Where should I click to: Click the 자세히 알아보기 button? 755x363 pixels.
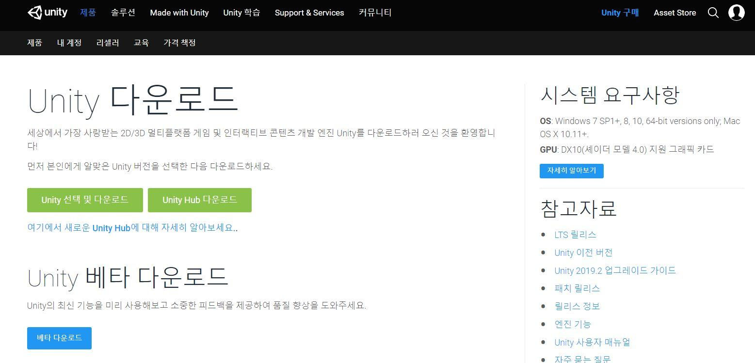572,171
